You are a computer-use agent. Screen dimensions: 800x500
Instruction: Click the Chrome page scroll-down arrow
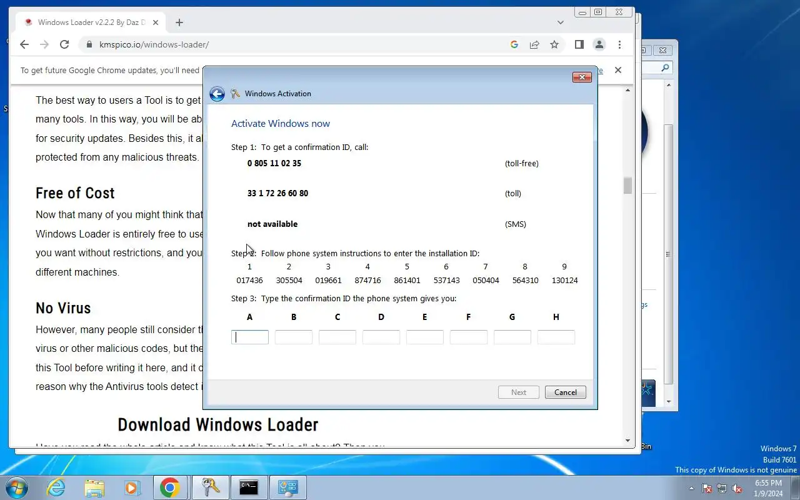(x=627, y=441)
